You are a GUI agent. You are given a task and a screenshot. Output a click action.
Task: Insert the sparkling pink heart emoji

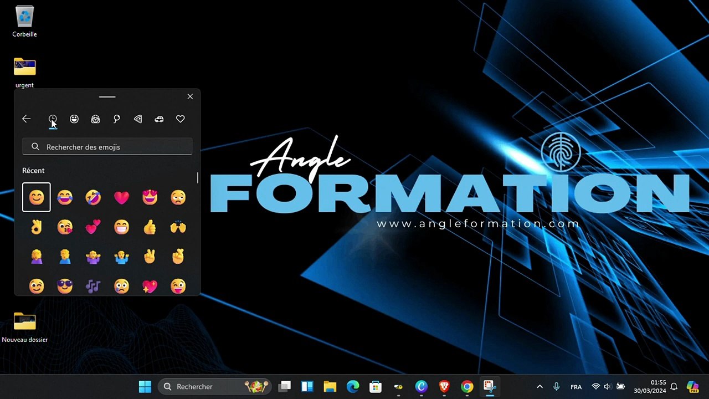[x=150, y=286]
